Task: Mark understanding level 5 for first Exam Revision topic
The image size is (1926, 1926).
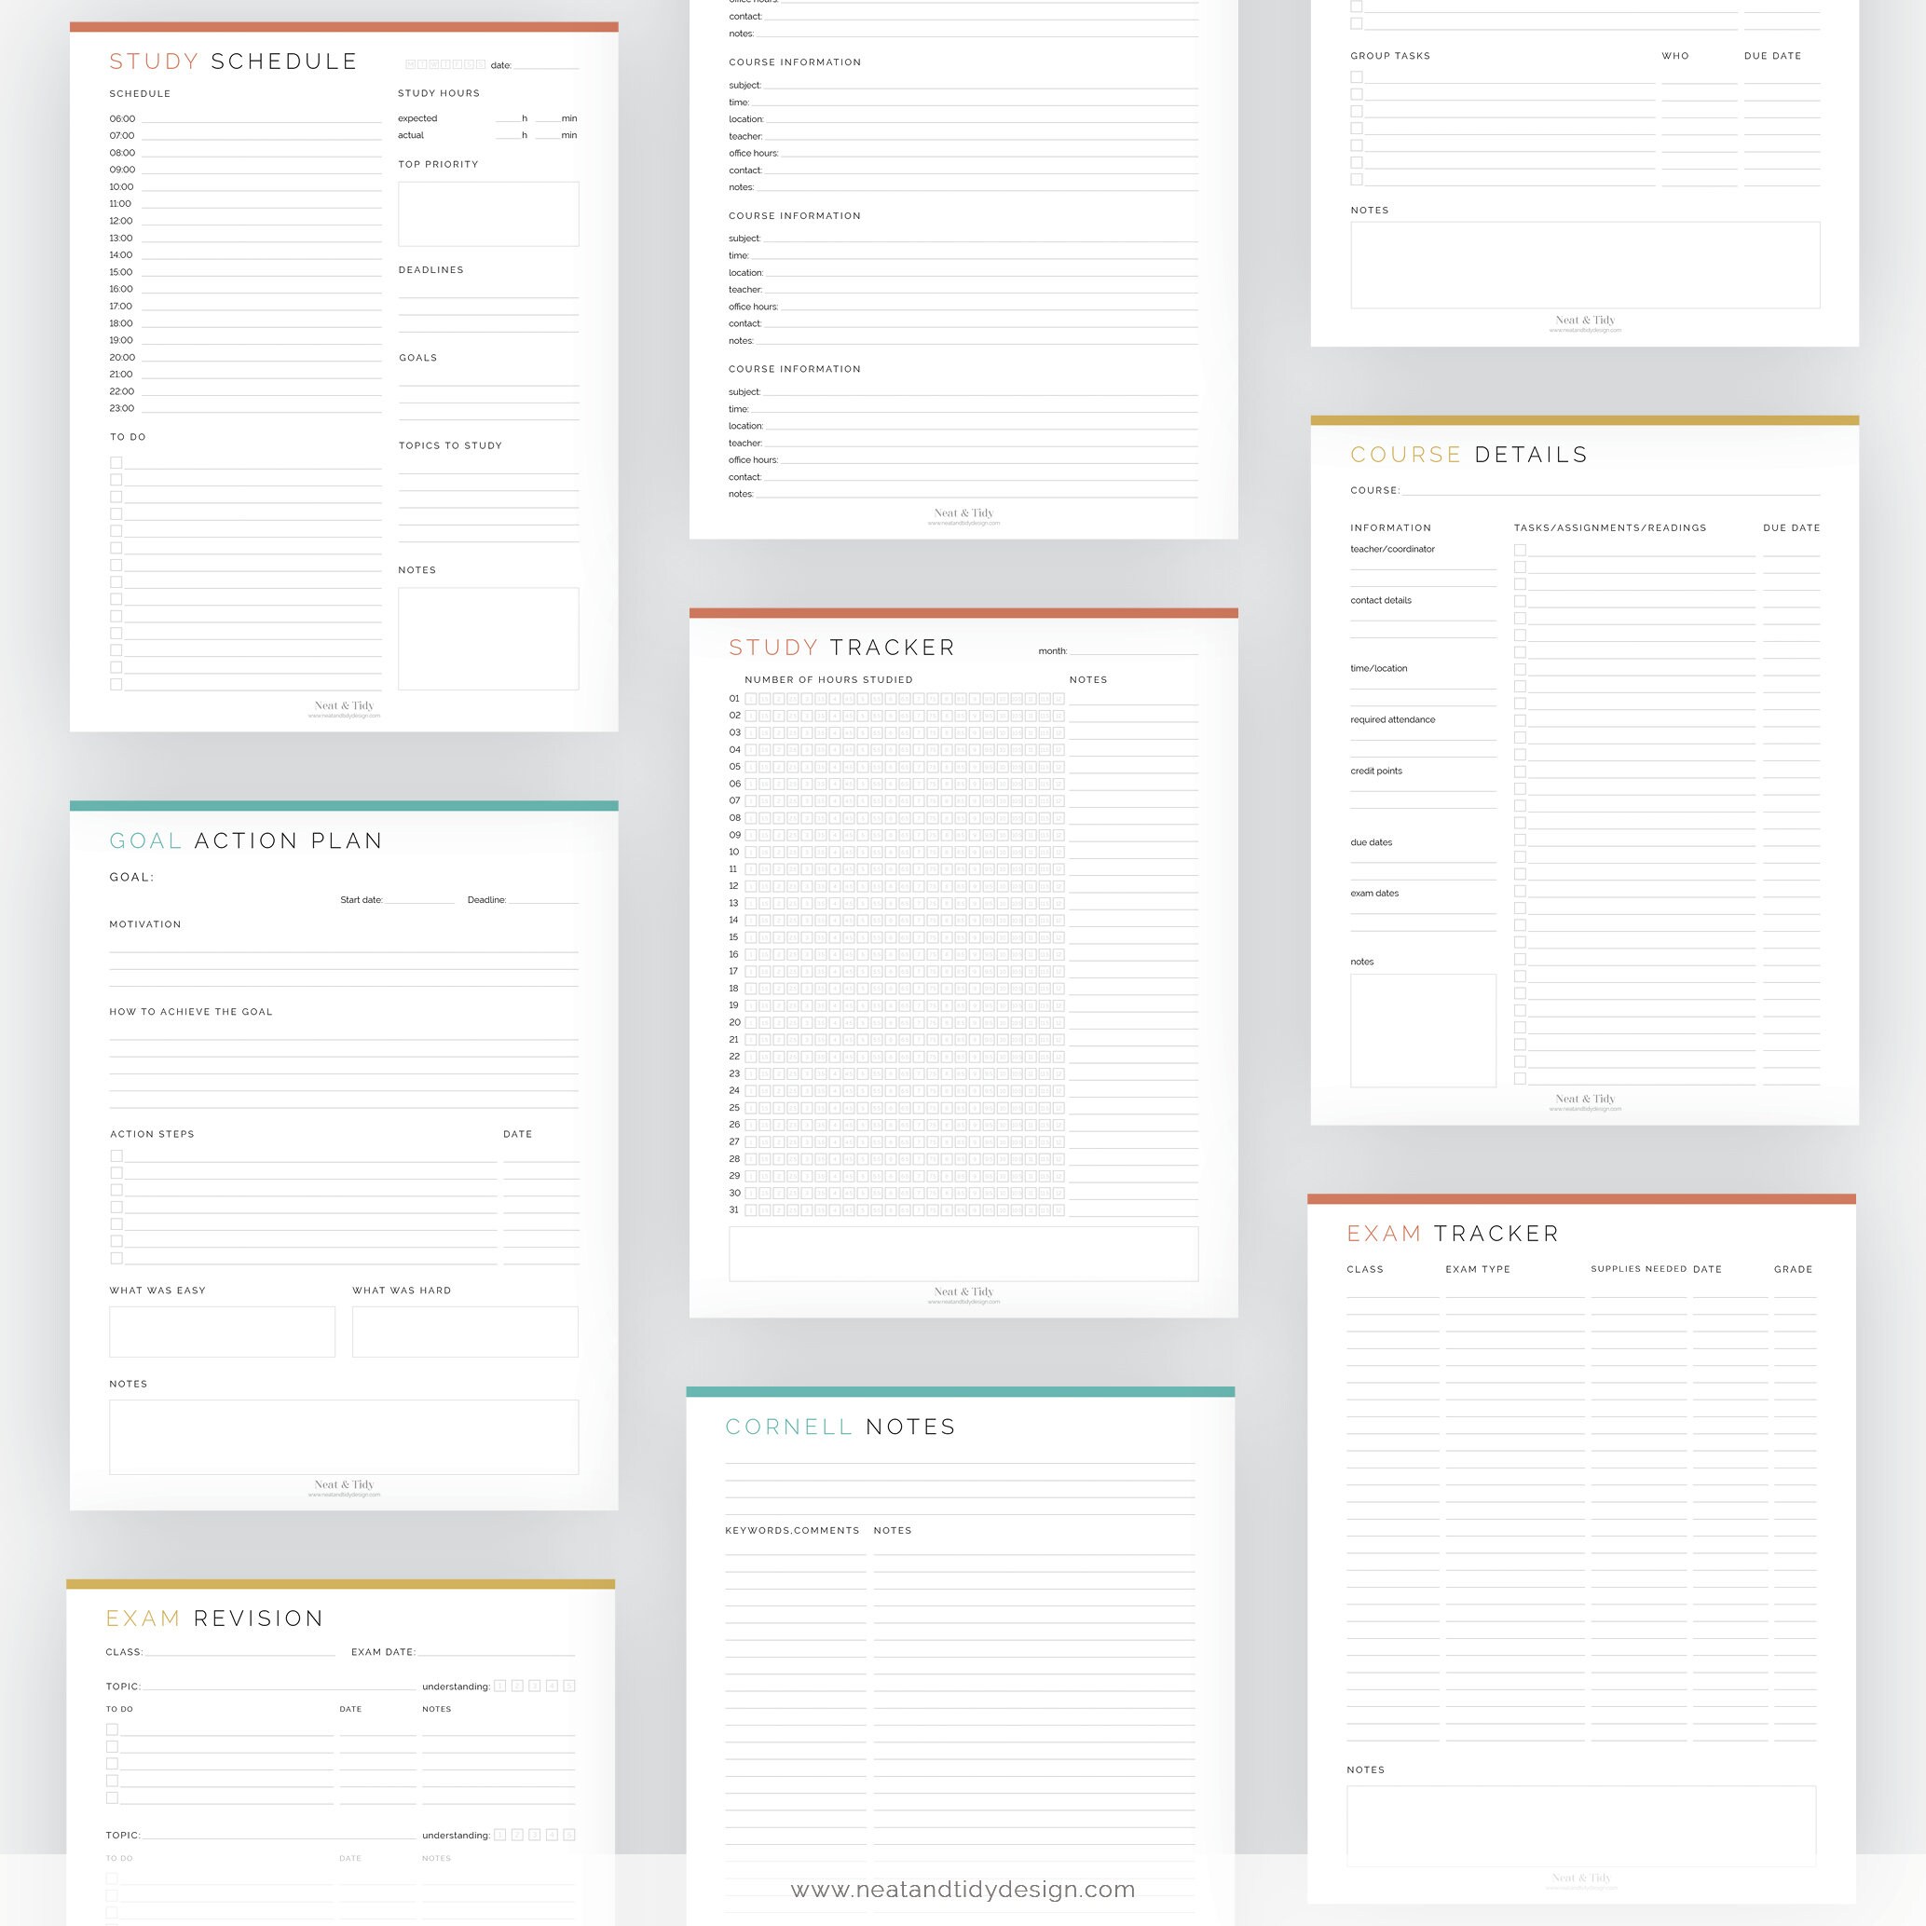Action: [569, 1686]
